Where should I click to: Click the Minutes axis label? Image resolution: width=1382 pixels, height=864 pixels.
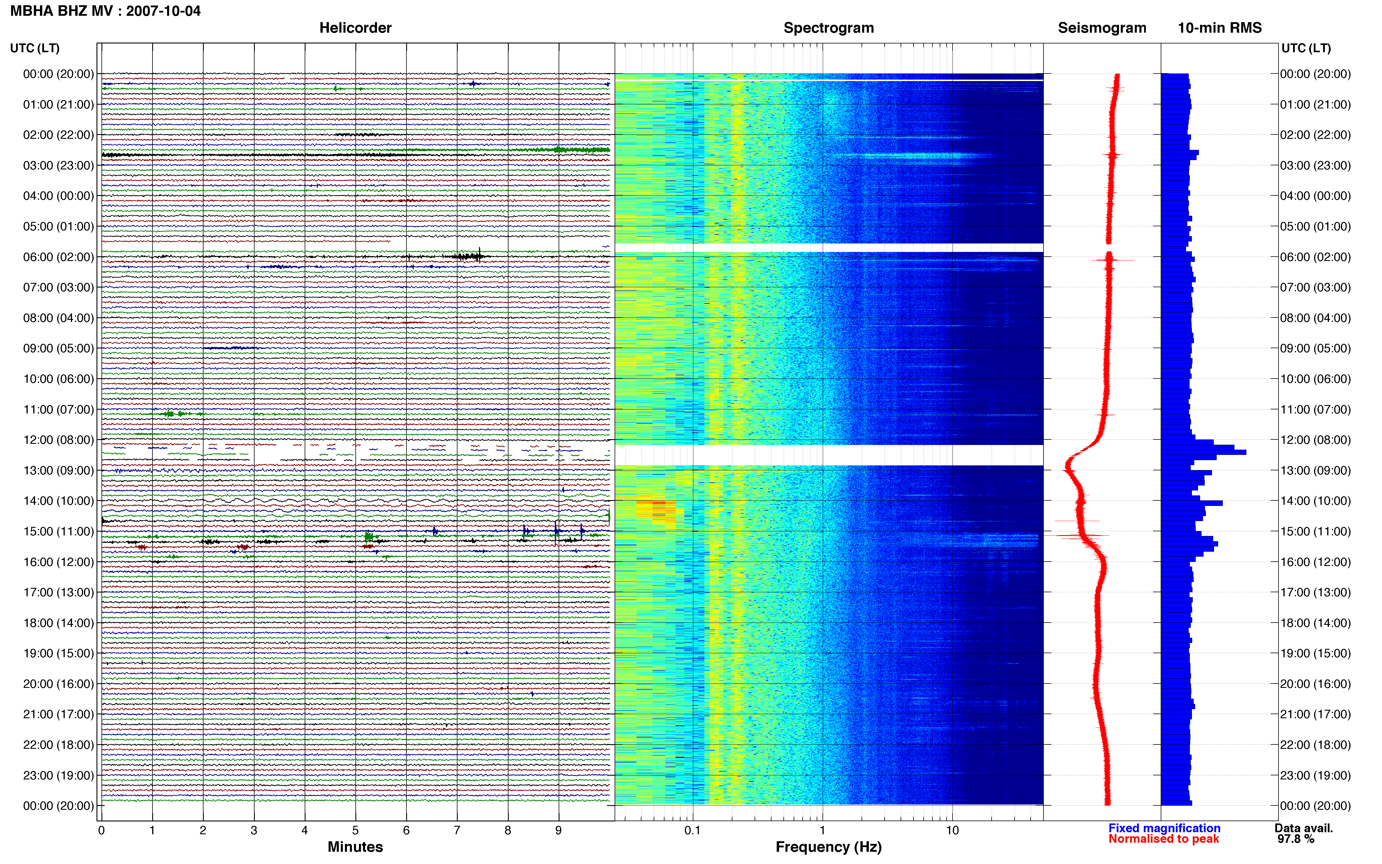point(355,847)
